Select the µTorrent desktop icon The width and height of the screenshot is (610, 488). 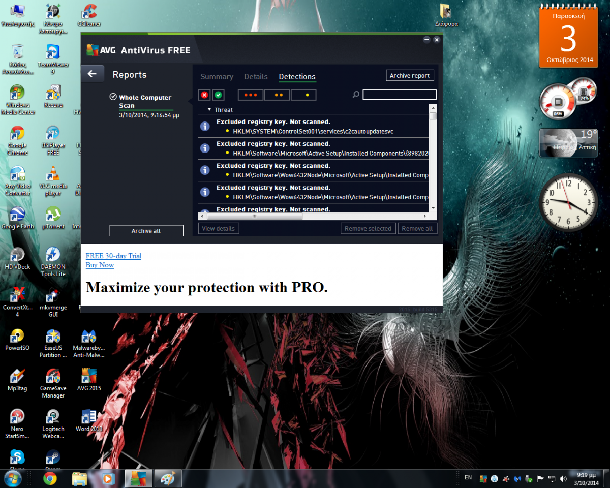click(53, 219)
